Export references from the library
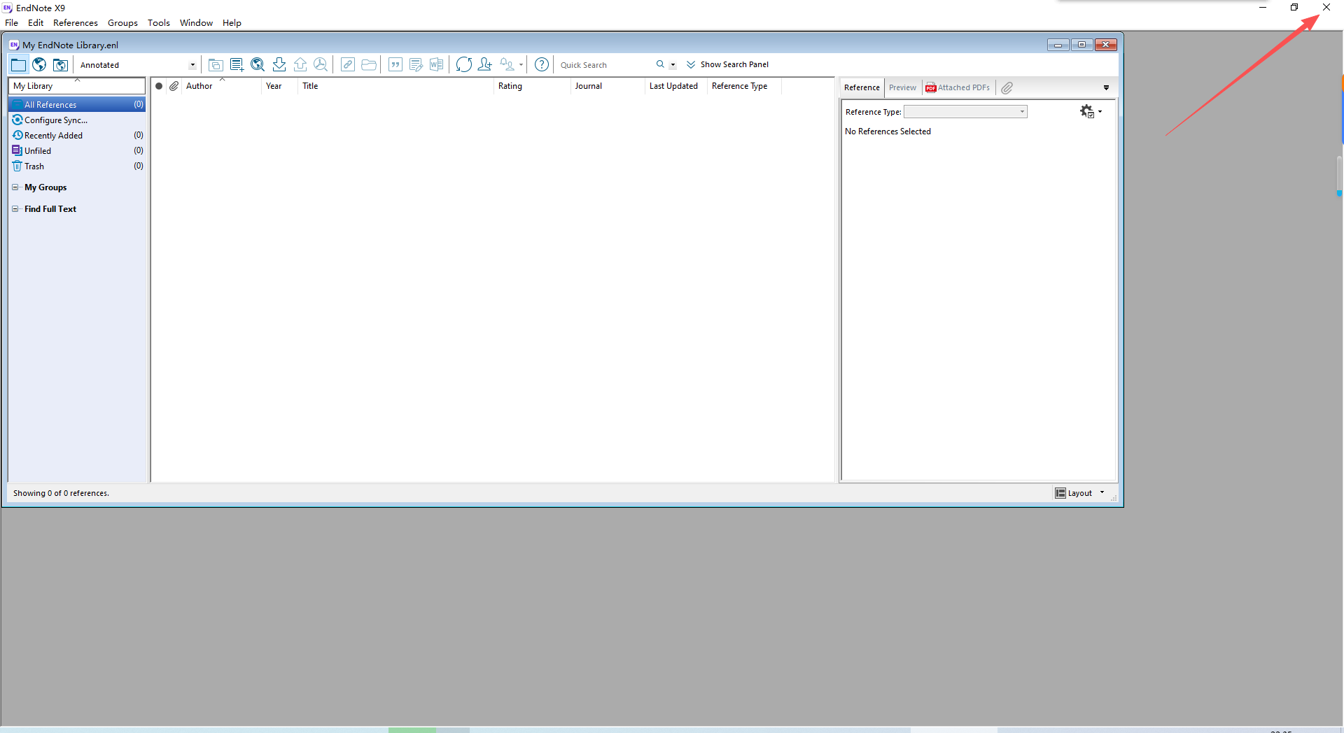The width and height of the screenshot is (1344, 733). [x=300, y=64]
